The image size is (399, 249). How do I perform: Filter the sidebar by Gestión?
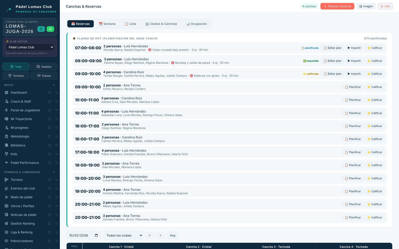coord(44,67)
